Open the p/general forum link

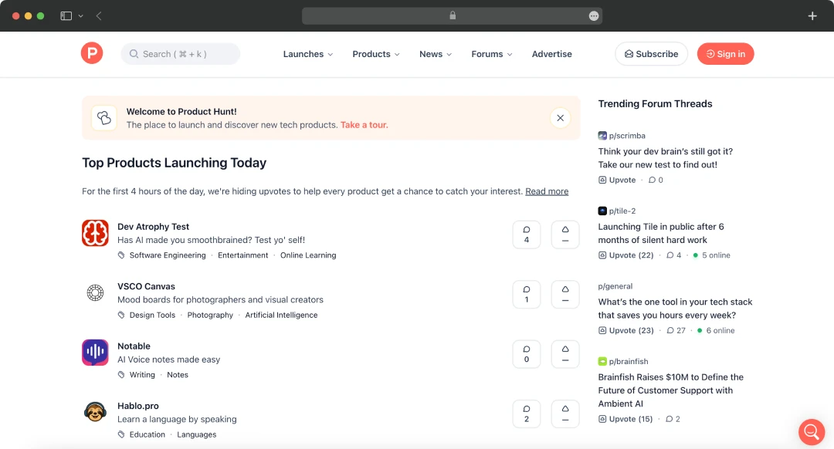pos(615,286)
